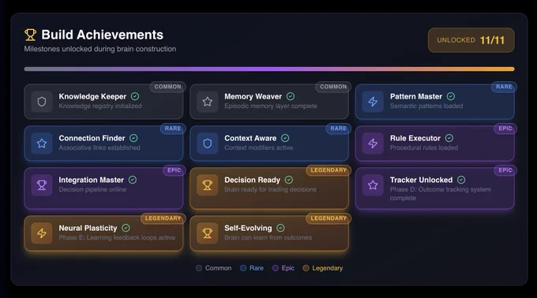Click the blue Rare legend swatch

243,268
